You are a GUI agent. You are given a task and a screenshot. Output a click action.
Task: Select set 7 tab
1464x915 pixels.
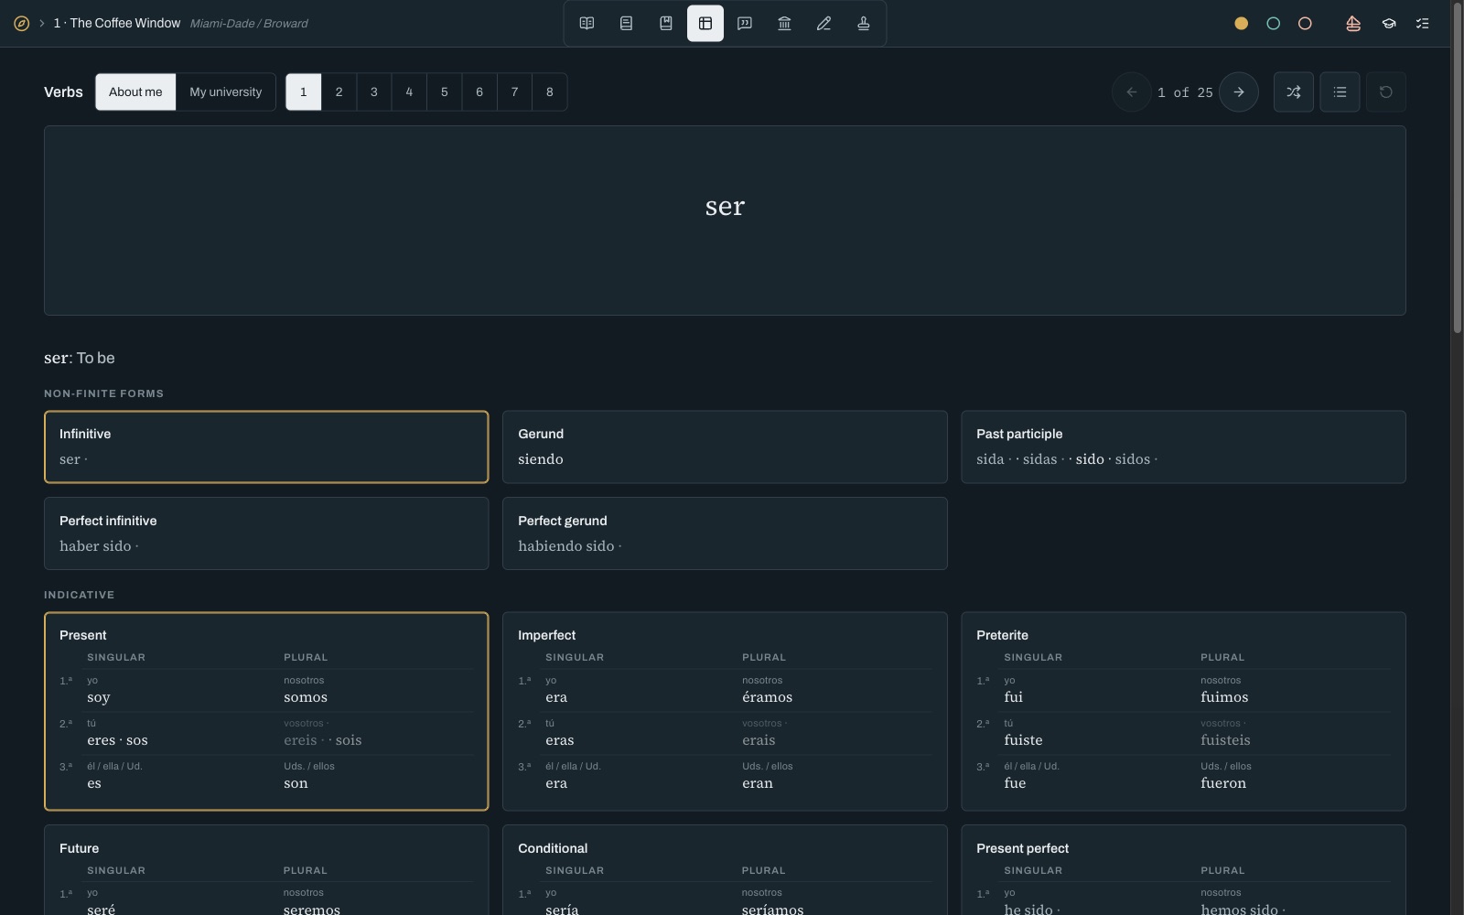pos(514,91)
